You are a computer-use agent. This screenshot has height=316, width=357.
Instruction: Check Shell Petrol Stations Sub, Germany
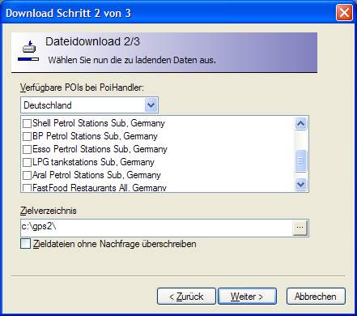click(27, 123)
